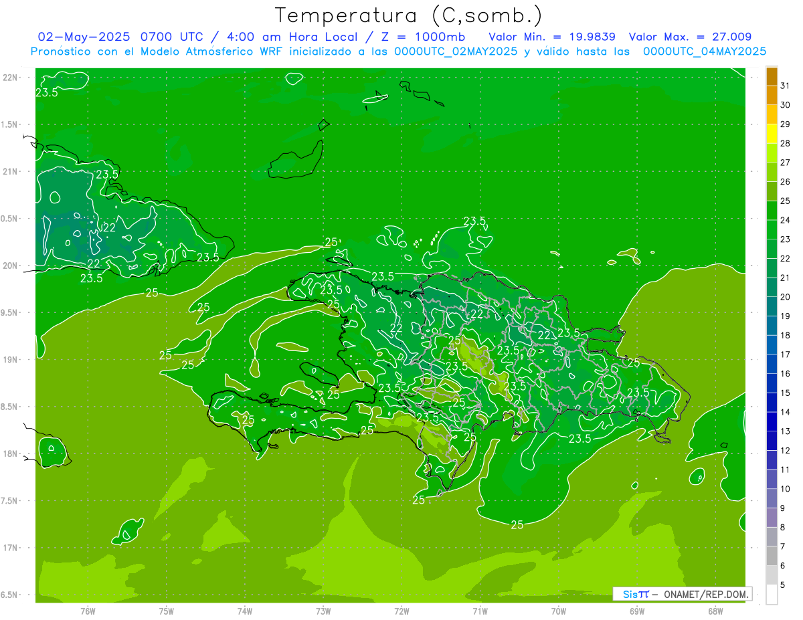Click the '69W' longitude axis label
The height and width of the screenshot is (620, 803).
637,611
